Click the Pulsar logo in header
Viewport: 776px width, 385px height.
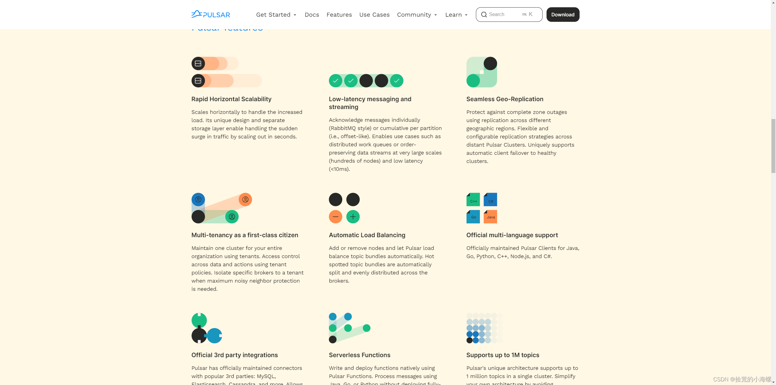click(211, 14)
